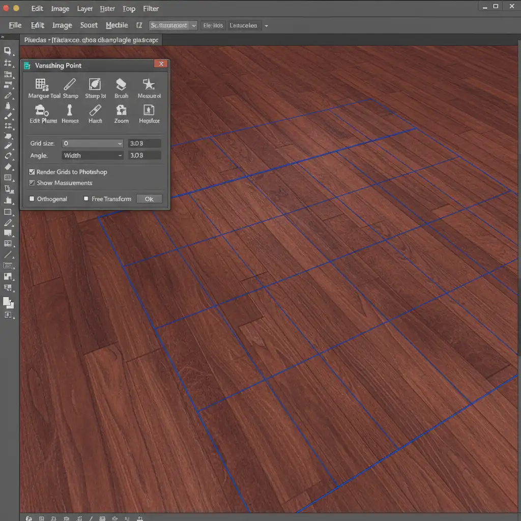This screenshot has height=521, width=521.
Task: Click the Zoom tool icon
Action: pos(121,110)
